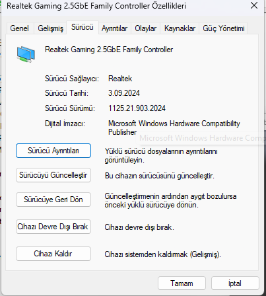266x296 pixels.
Task: Click the Cihazı Kaldır button
Action: 53,254
